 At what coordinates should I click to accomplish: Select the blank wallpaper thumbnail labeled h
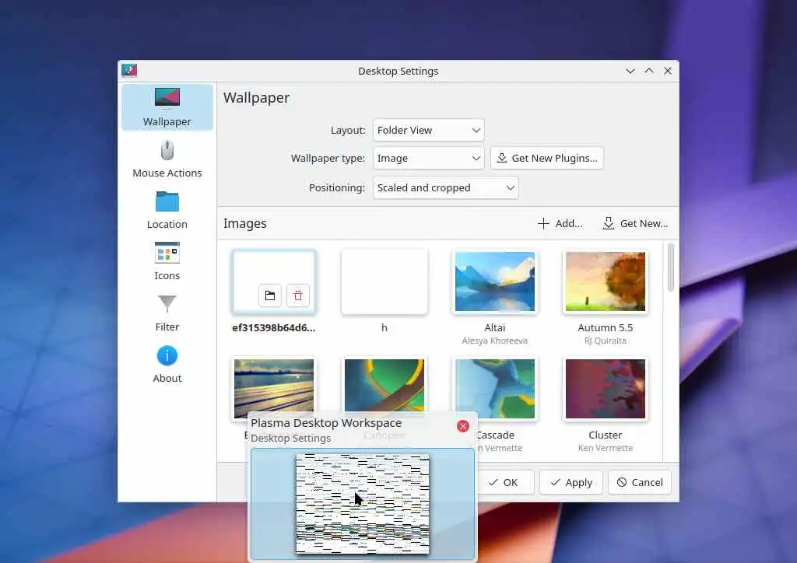pos(384,281)
